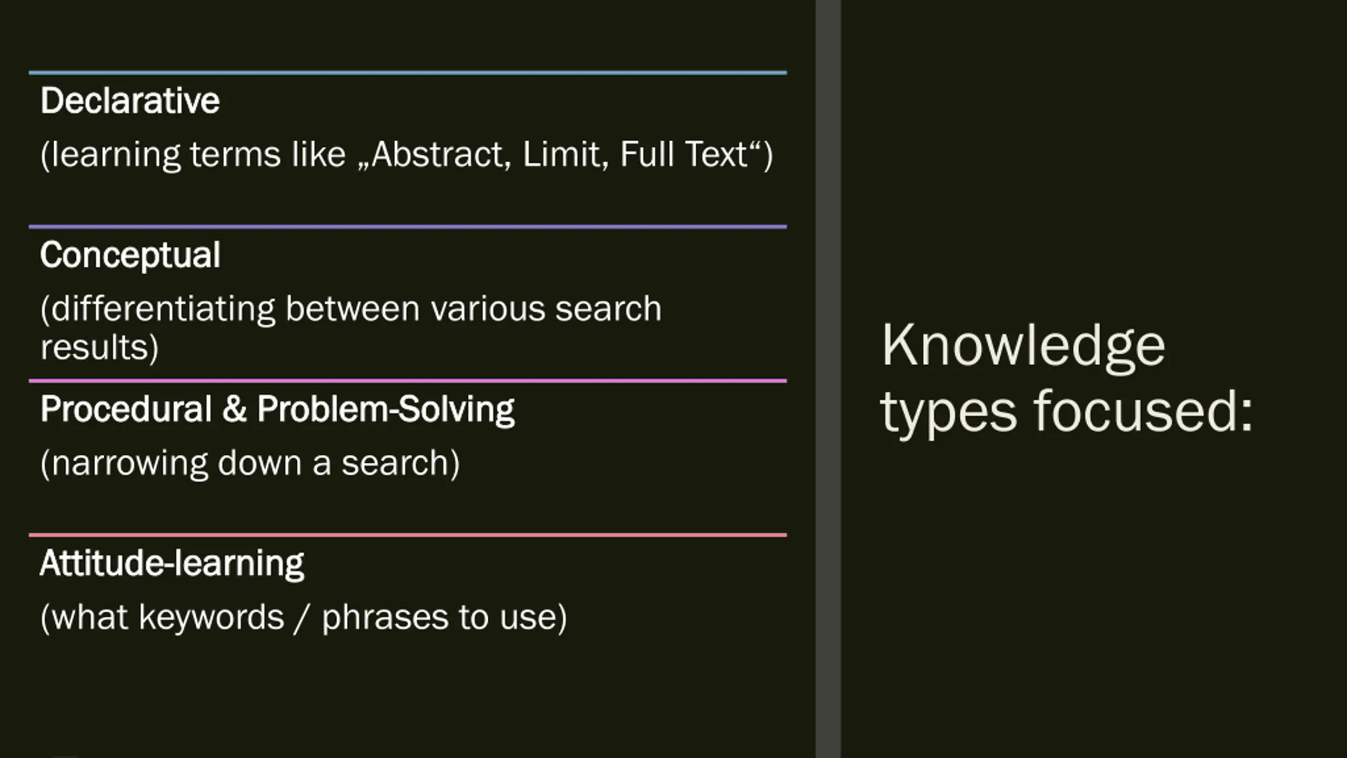Click the gray vertical divider bar

[x=828, y=379]
